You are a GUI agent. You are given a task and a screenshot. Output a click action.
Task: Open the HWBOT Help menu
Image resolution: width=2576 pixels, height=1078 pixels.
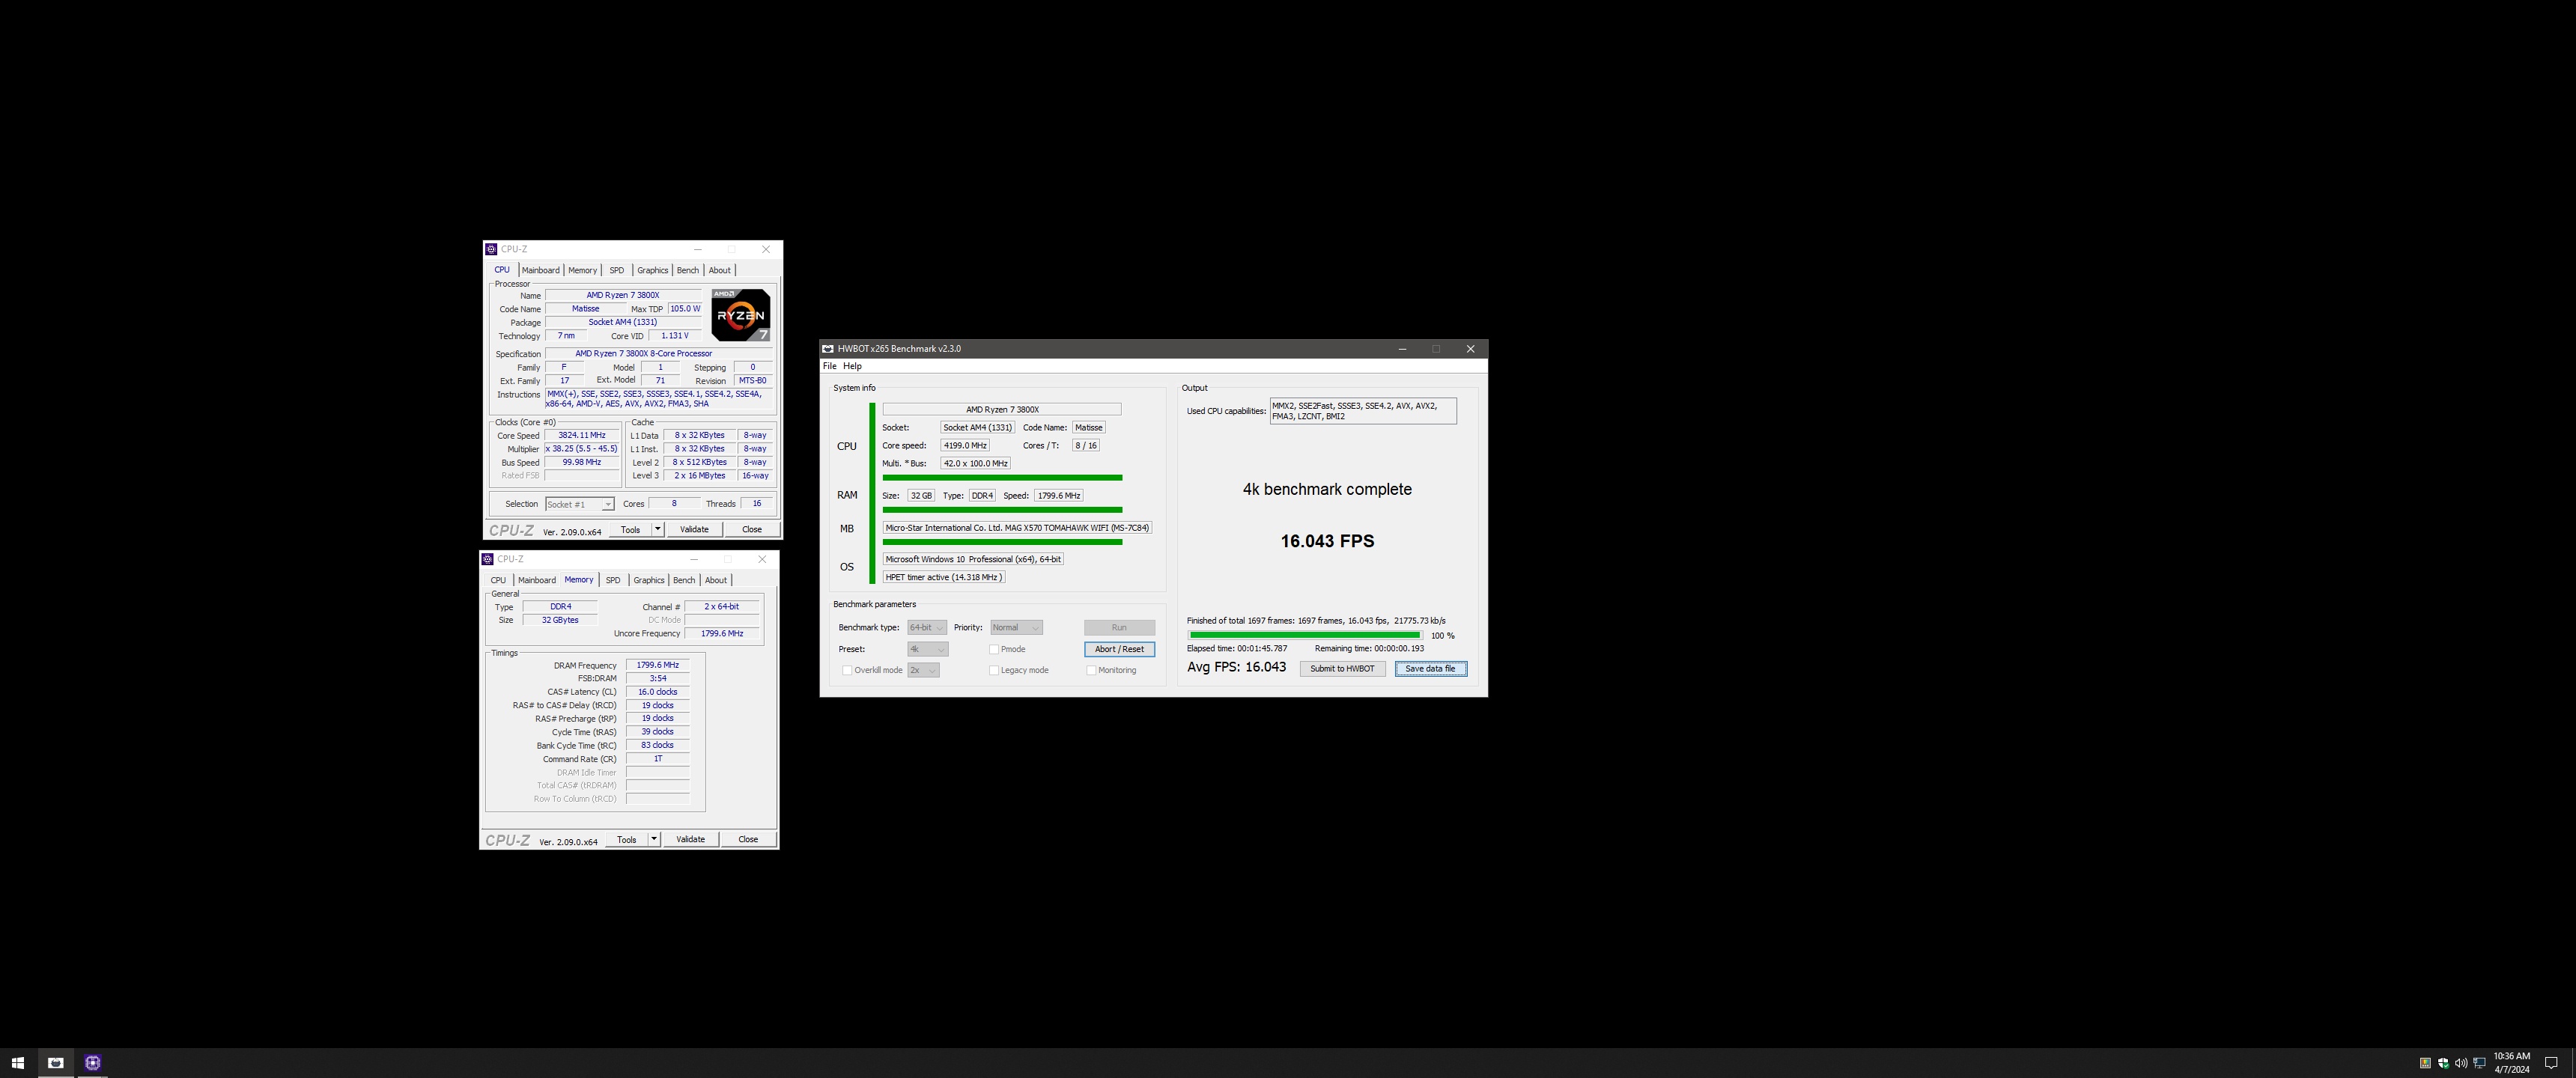tap(852, 366)
